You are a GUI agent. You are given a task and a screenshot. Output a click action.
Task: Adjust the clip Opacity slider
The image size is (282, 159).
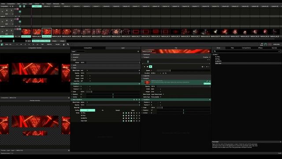coord(183,87)
